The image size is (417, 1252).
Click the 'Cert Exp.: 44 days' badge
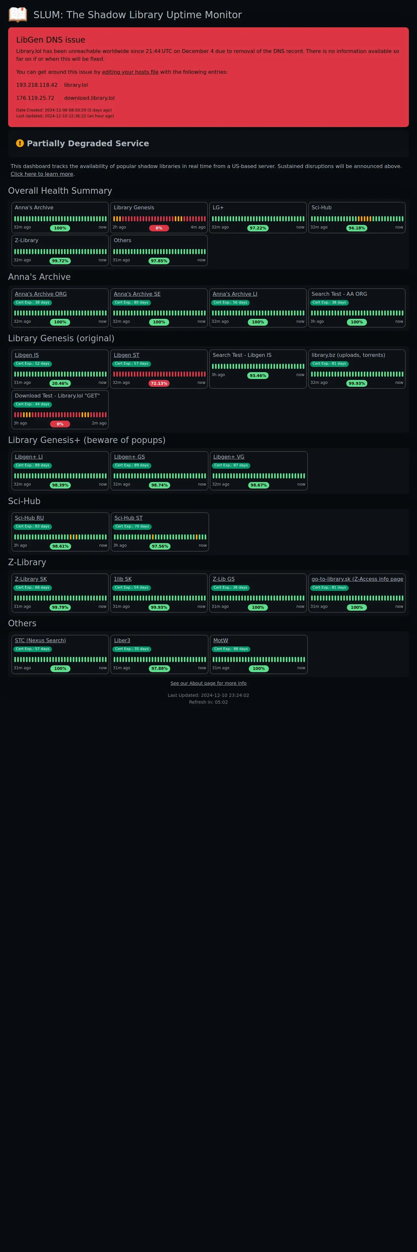click(32, 404)
